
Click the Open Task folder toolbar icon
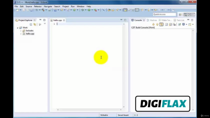pyautogui.click(x=113, y=10)
